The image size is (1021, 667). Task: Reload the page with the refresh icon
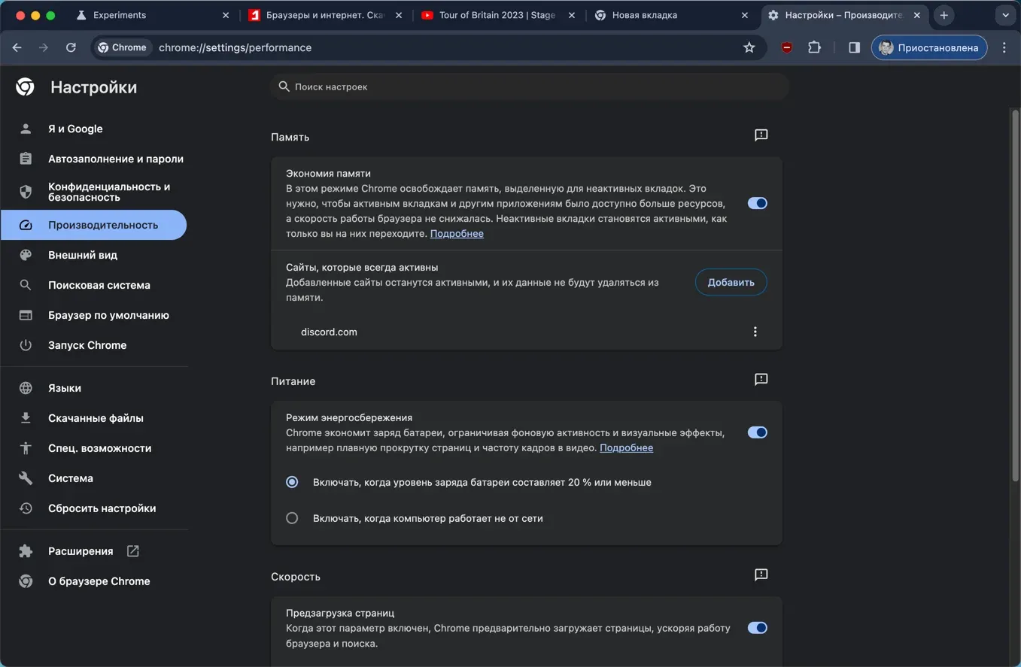(x=71, y=47)
